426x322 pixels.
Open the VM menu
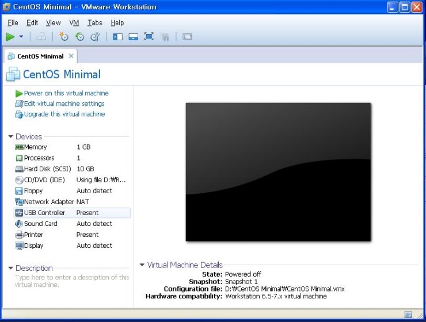coord(74,23)
